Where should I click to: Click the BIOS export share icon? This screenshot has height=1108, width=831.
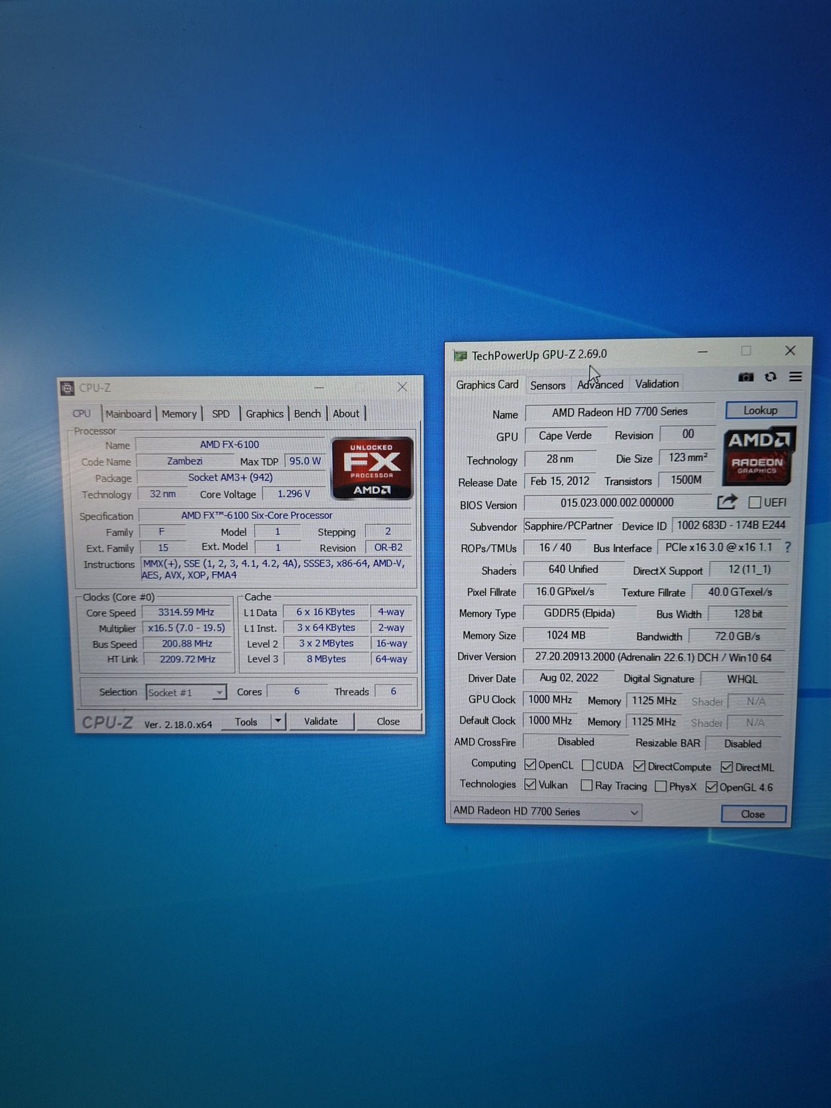coord(727,502)
